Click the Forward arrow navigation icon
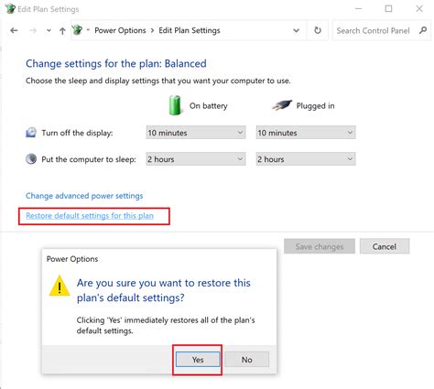The width and height of the screenshot is (434, 389). (33, 30)
